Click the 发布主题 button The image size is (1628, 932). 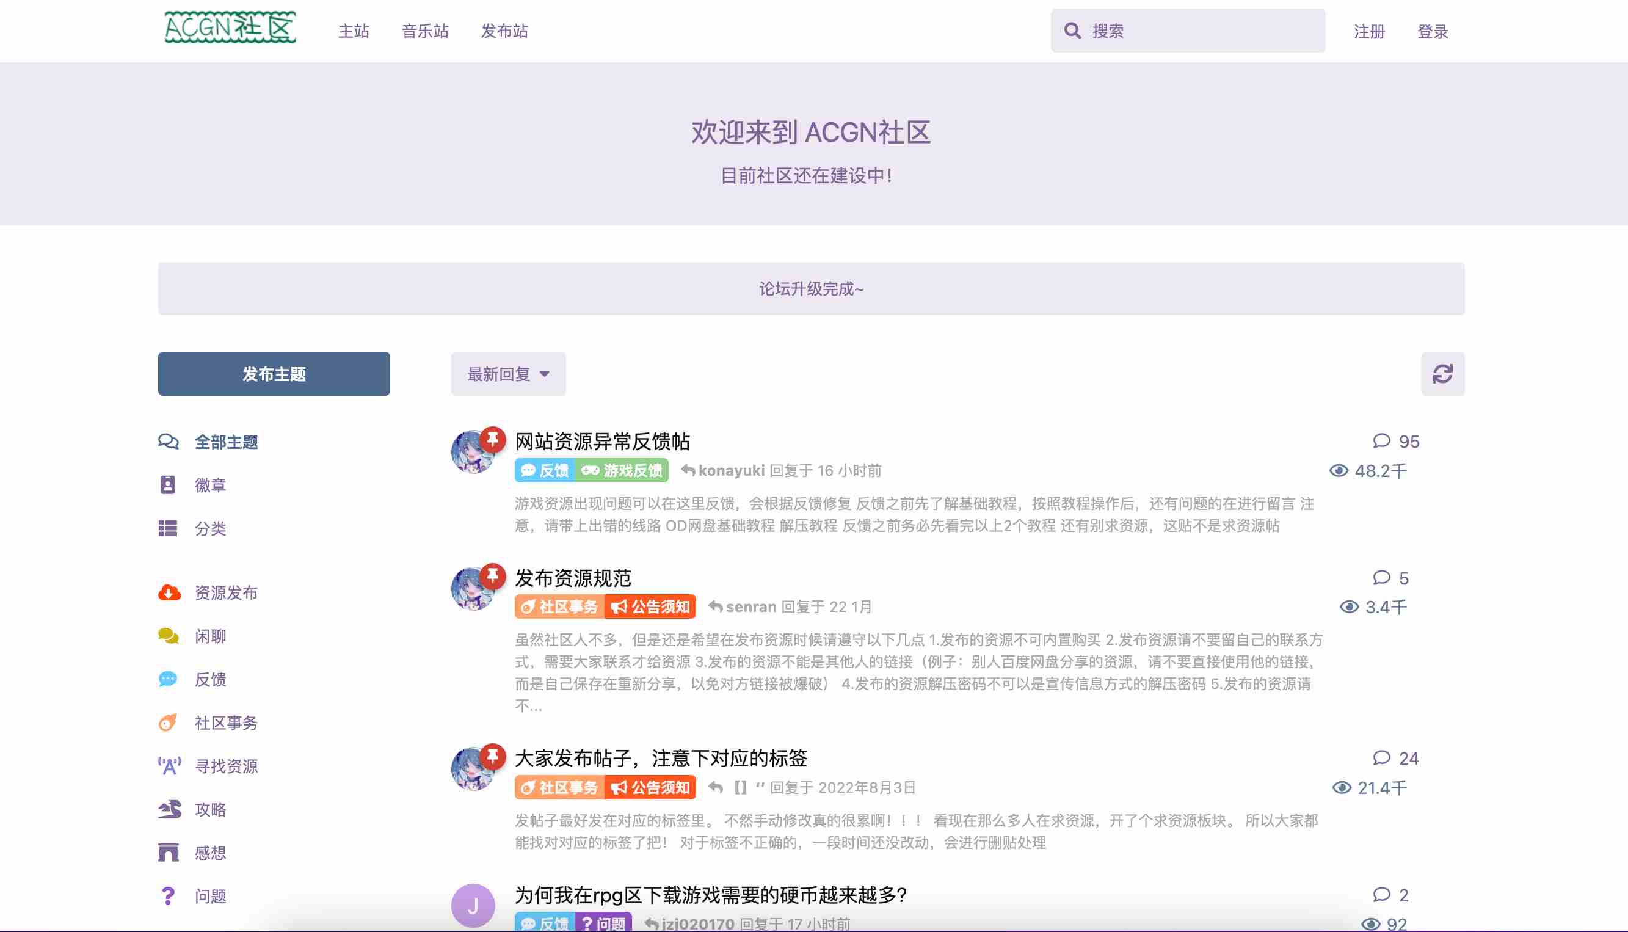(274, 374)
